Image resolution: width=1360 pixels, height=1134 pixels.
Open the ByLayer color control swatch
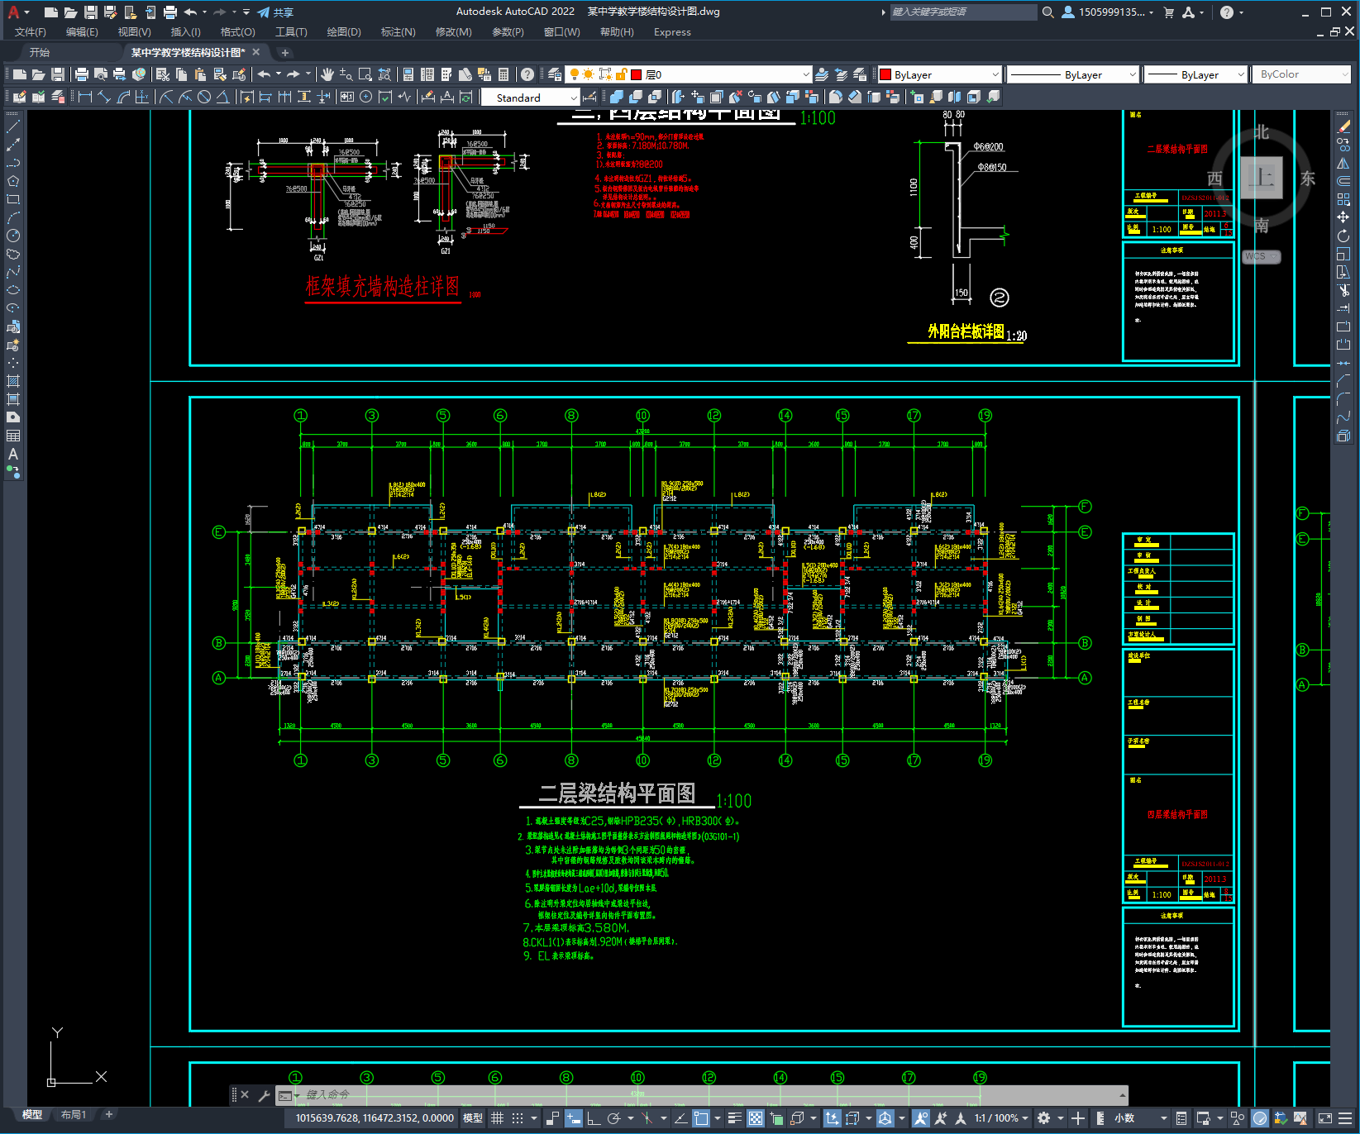[938, 74]
